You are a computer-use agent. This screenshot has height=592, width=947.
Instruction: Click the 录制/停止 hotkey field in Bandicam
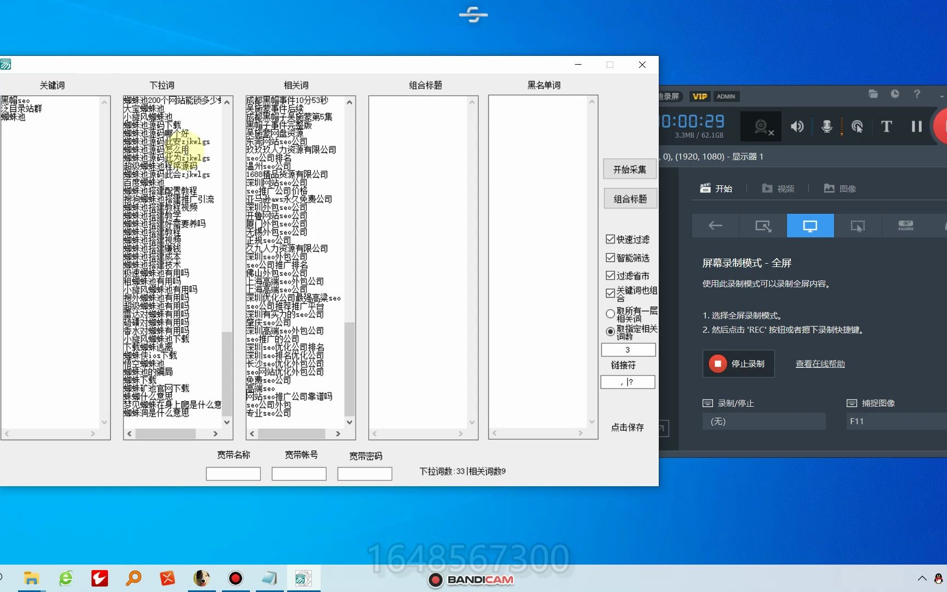(x=764, y=422)
